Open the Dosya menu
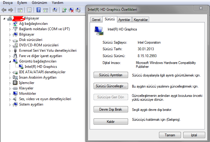The height and width of the screenshot is (142, 210). pyautogui.click(x=7, y=3)
